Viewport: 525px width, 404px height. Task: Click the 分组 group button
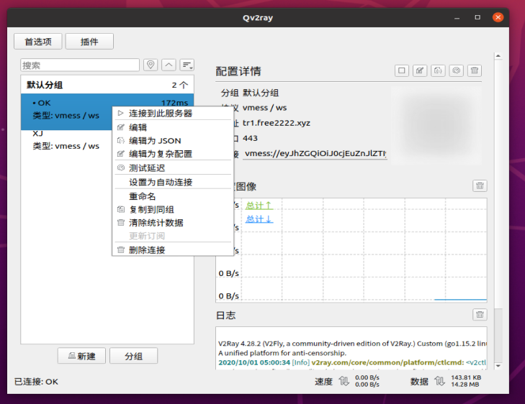pyautogui.click(x=134, y=356)
